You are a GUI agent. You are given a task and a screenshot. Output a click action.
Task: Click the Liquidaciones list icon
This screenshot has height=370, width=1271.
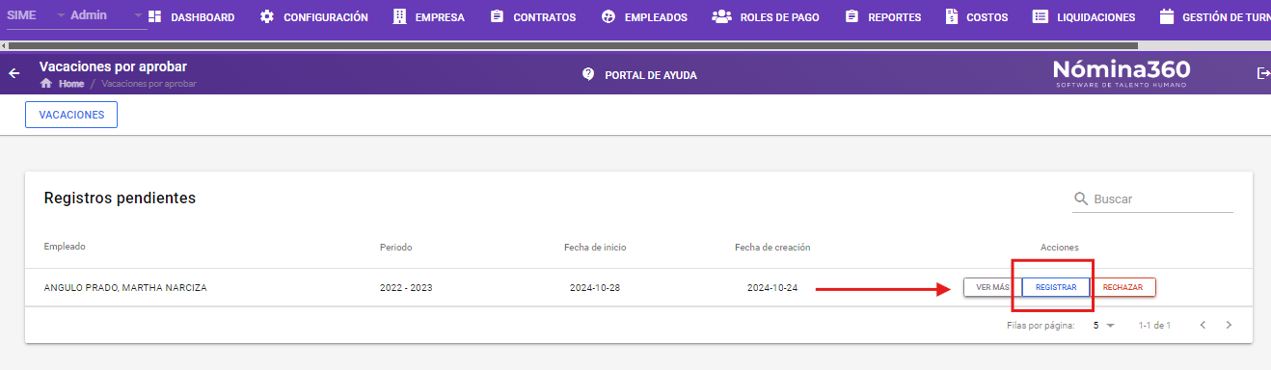coord(1040,16)
